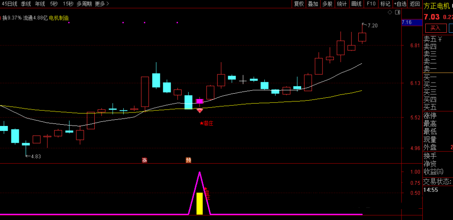Image resolution: width=453 pixels, height=220 pixels.
Task: Click the 预 marker icon on timeline
Action: coord(188,160)
